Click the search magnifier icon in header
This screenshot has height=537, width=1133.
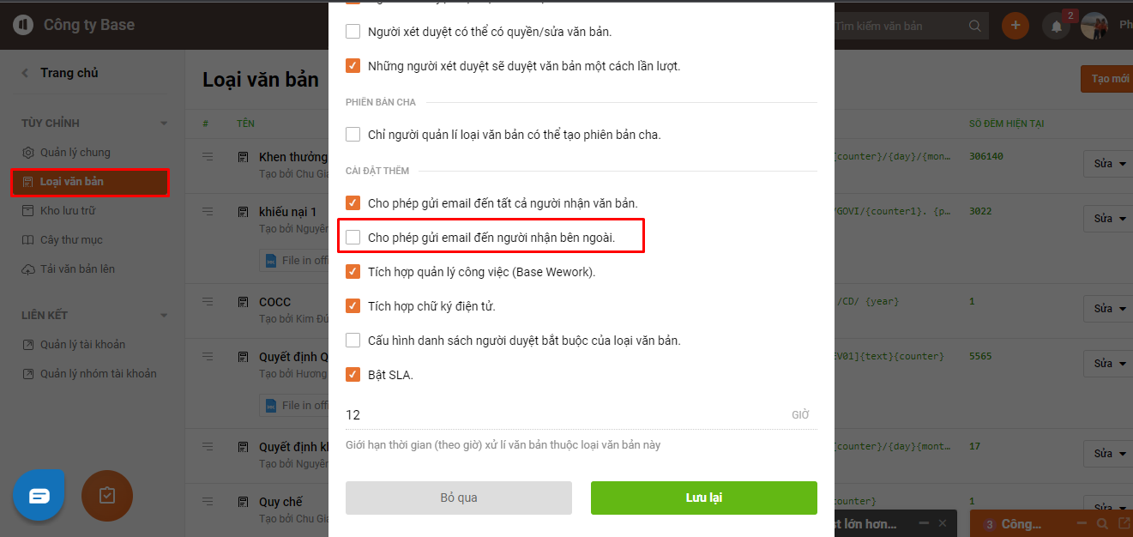pos(974,26)
